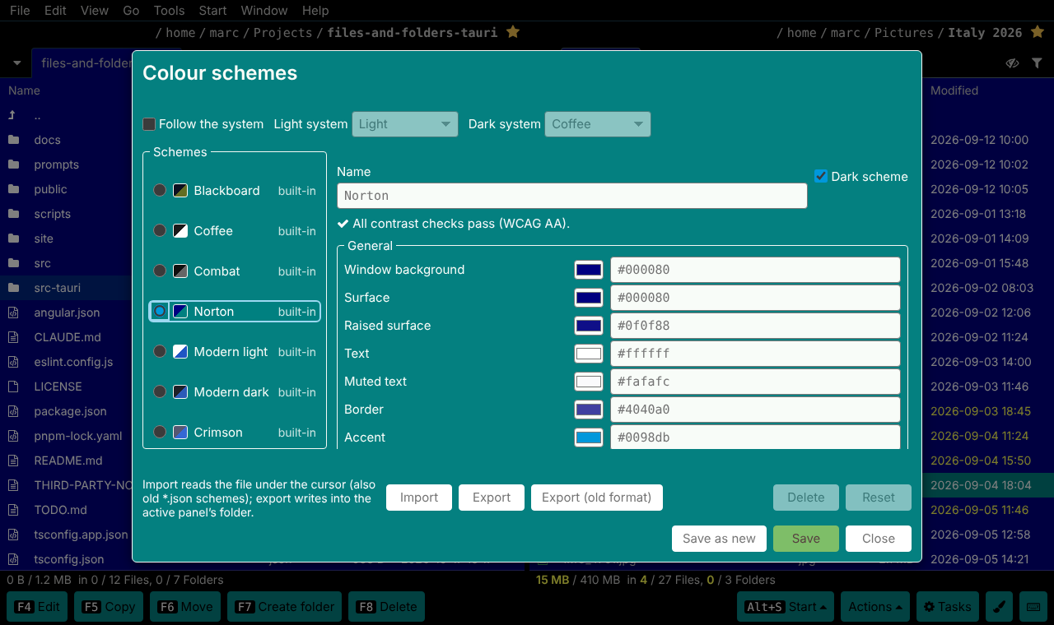The width and height of the screenshot is (1054, 625).
Task: Click the docs folder icon
Action: pos(13,140)
